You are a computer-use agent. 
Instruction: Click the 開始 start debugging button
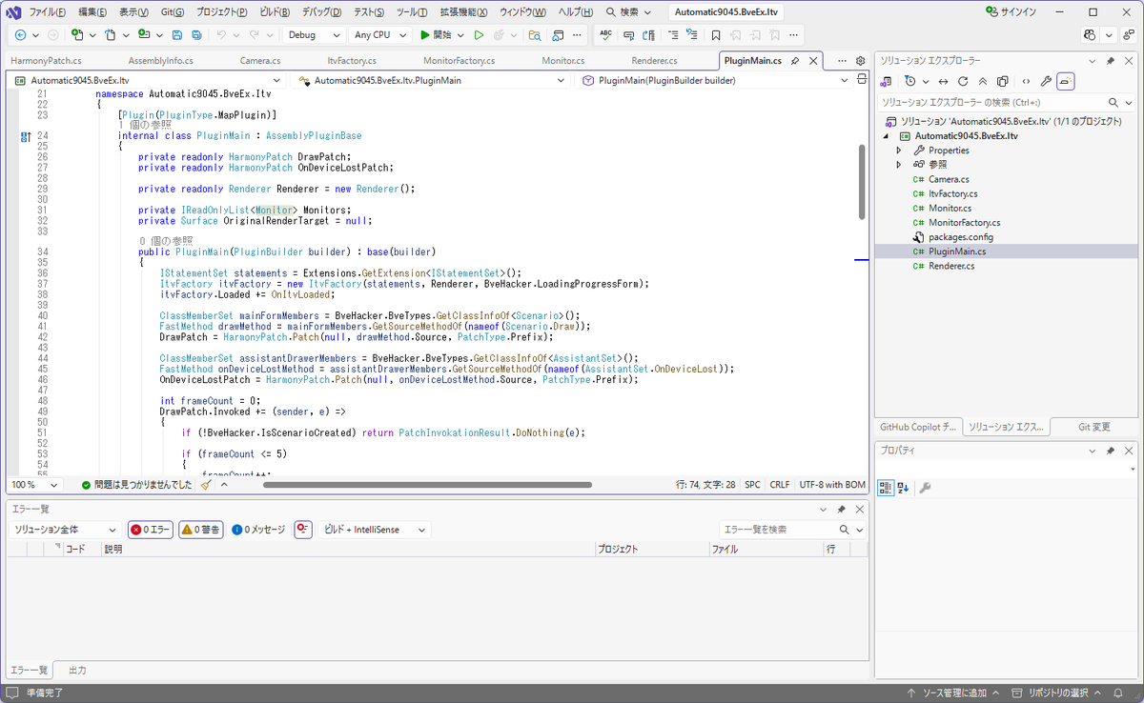(x=441, y=34)
